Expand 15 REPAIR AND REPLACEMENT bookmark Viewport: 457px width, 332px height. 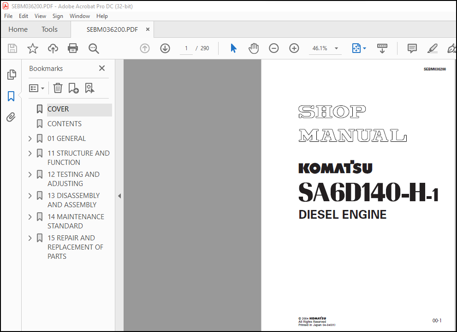(x=30, y=238)
